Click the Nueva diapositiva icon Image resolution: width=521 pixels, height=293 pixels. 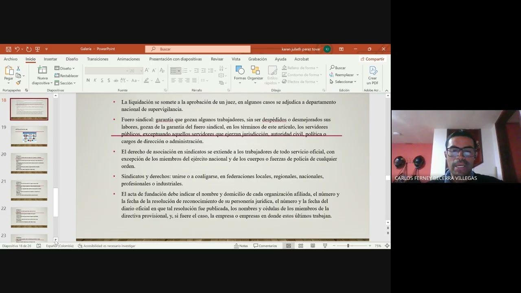pyautogui.click(x=42, y=70)
